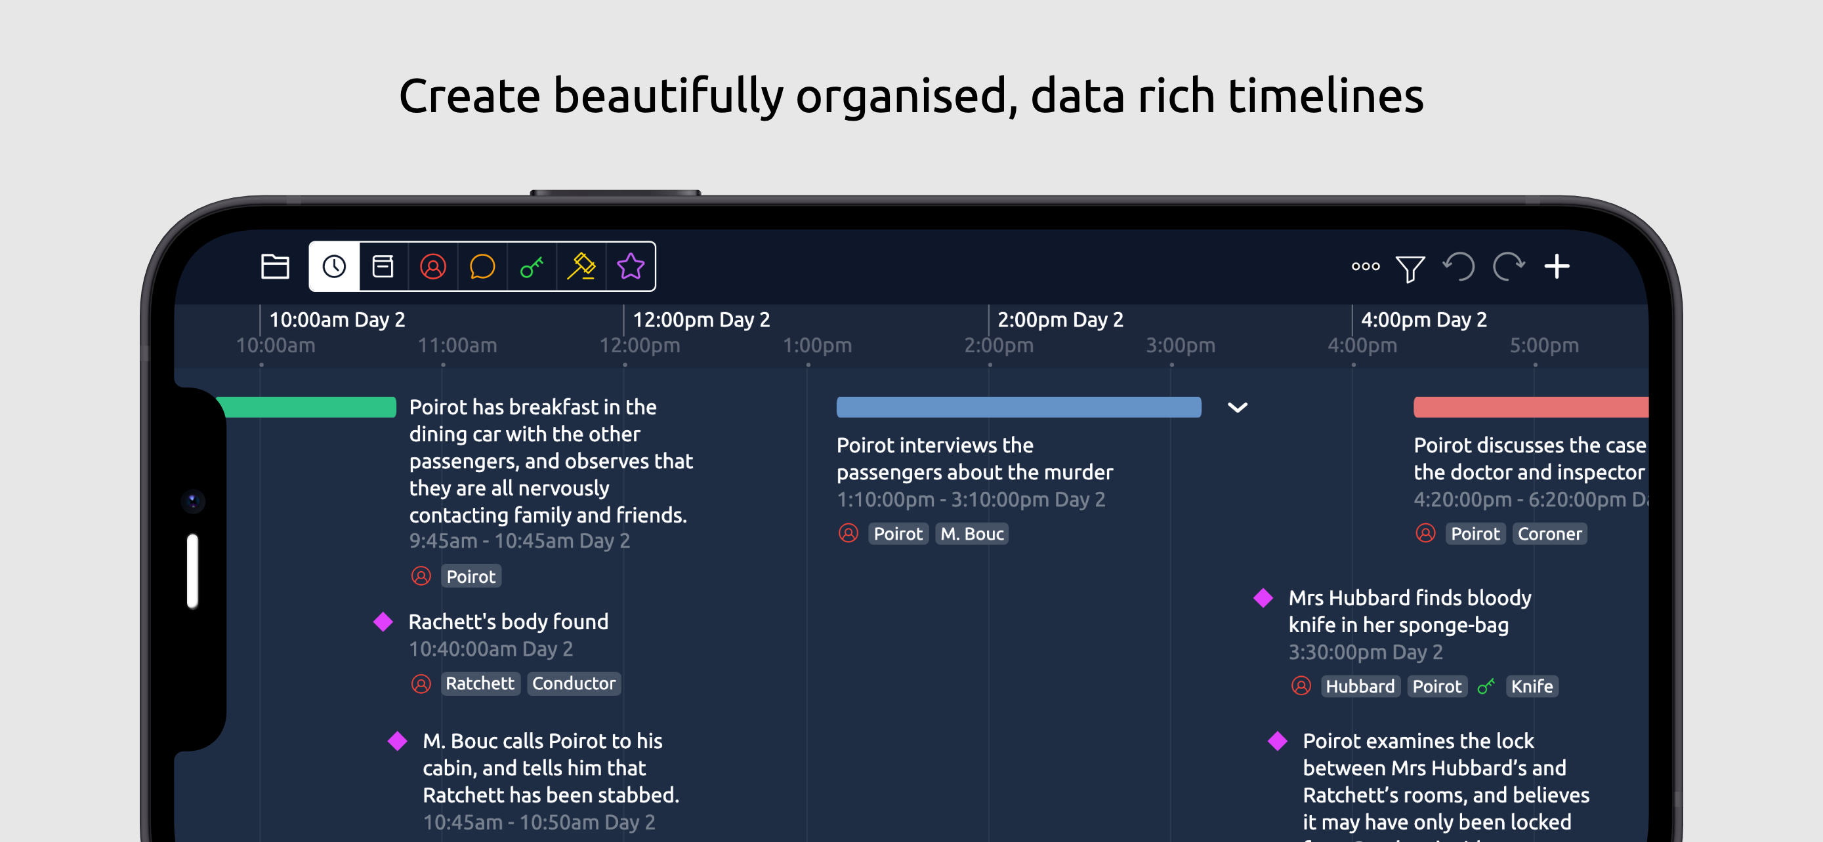The width and height of the screenshot is (1823, 842).
Task: Open the filter funnel icon
Action: [x=1410, y=269]
